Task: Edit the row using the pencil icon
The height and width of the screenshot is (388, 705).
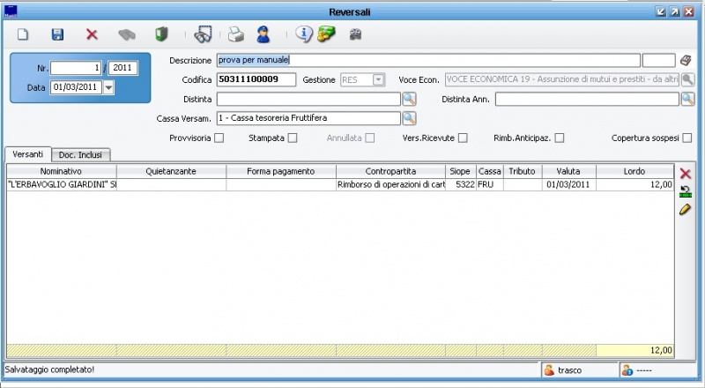Action: 685,210
